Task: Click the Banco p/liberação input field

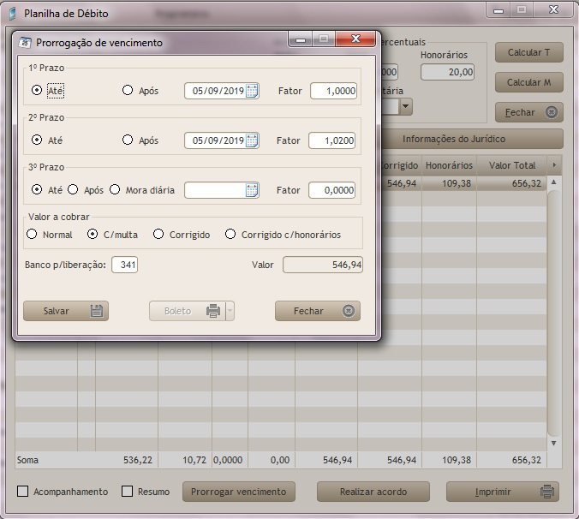Action: click(x=124, y=265)
